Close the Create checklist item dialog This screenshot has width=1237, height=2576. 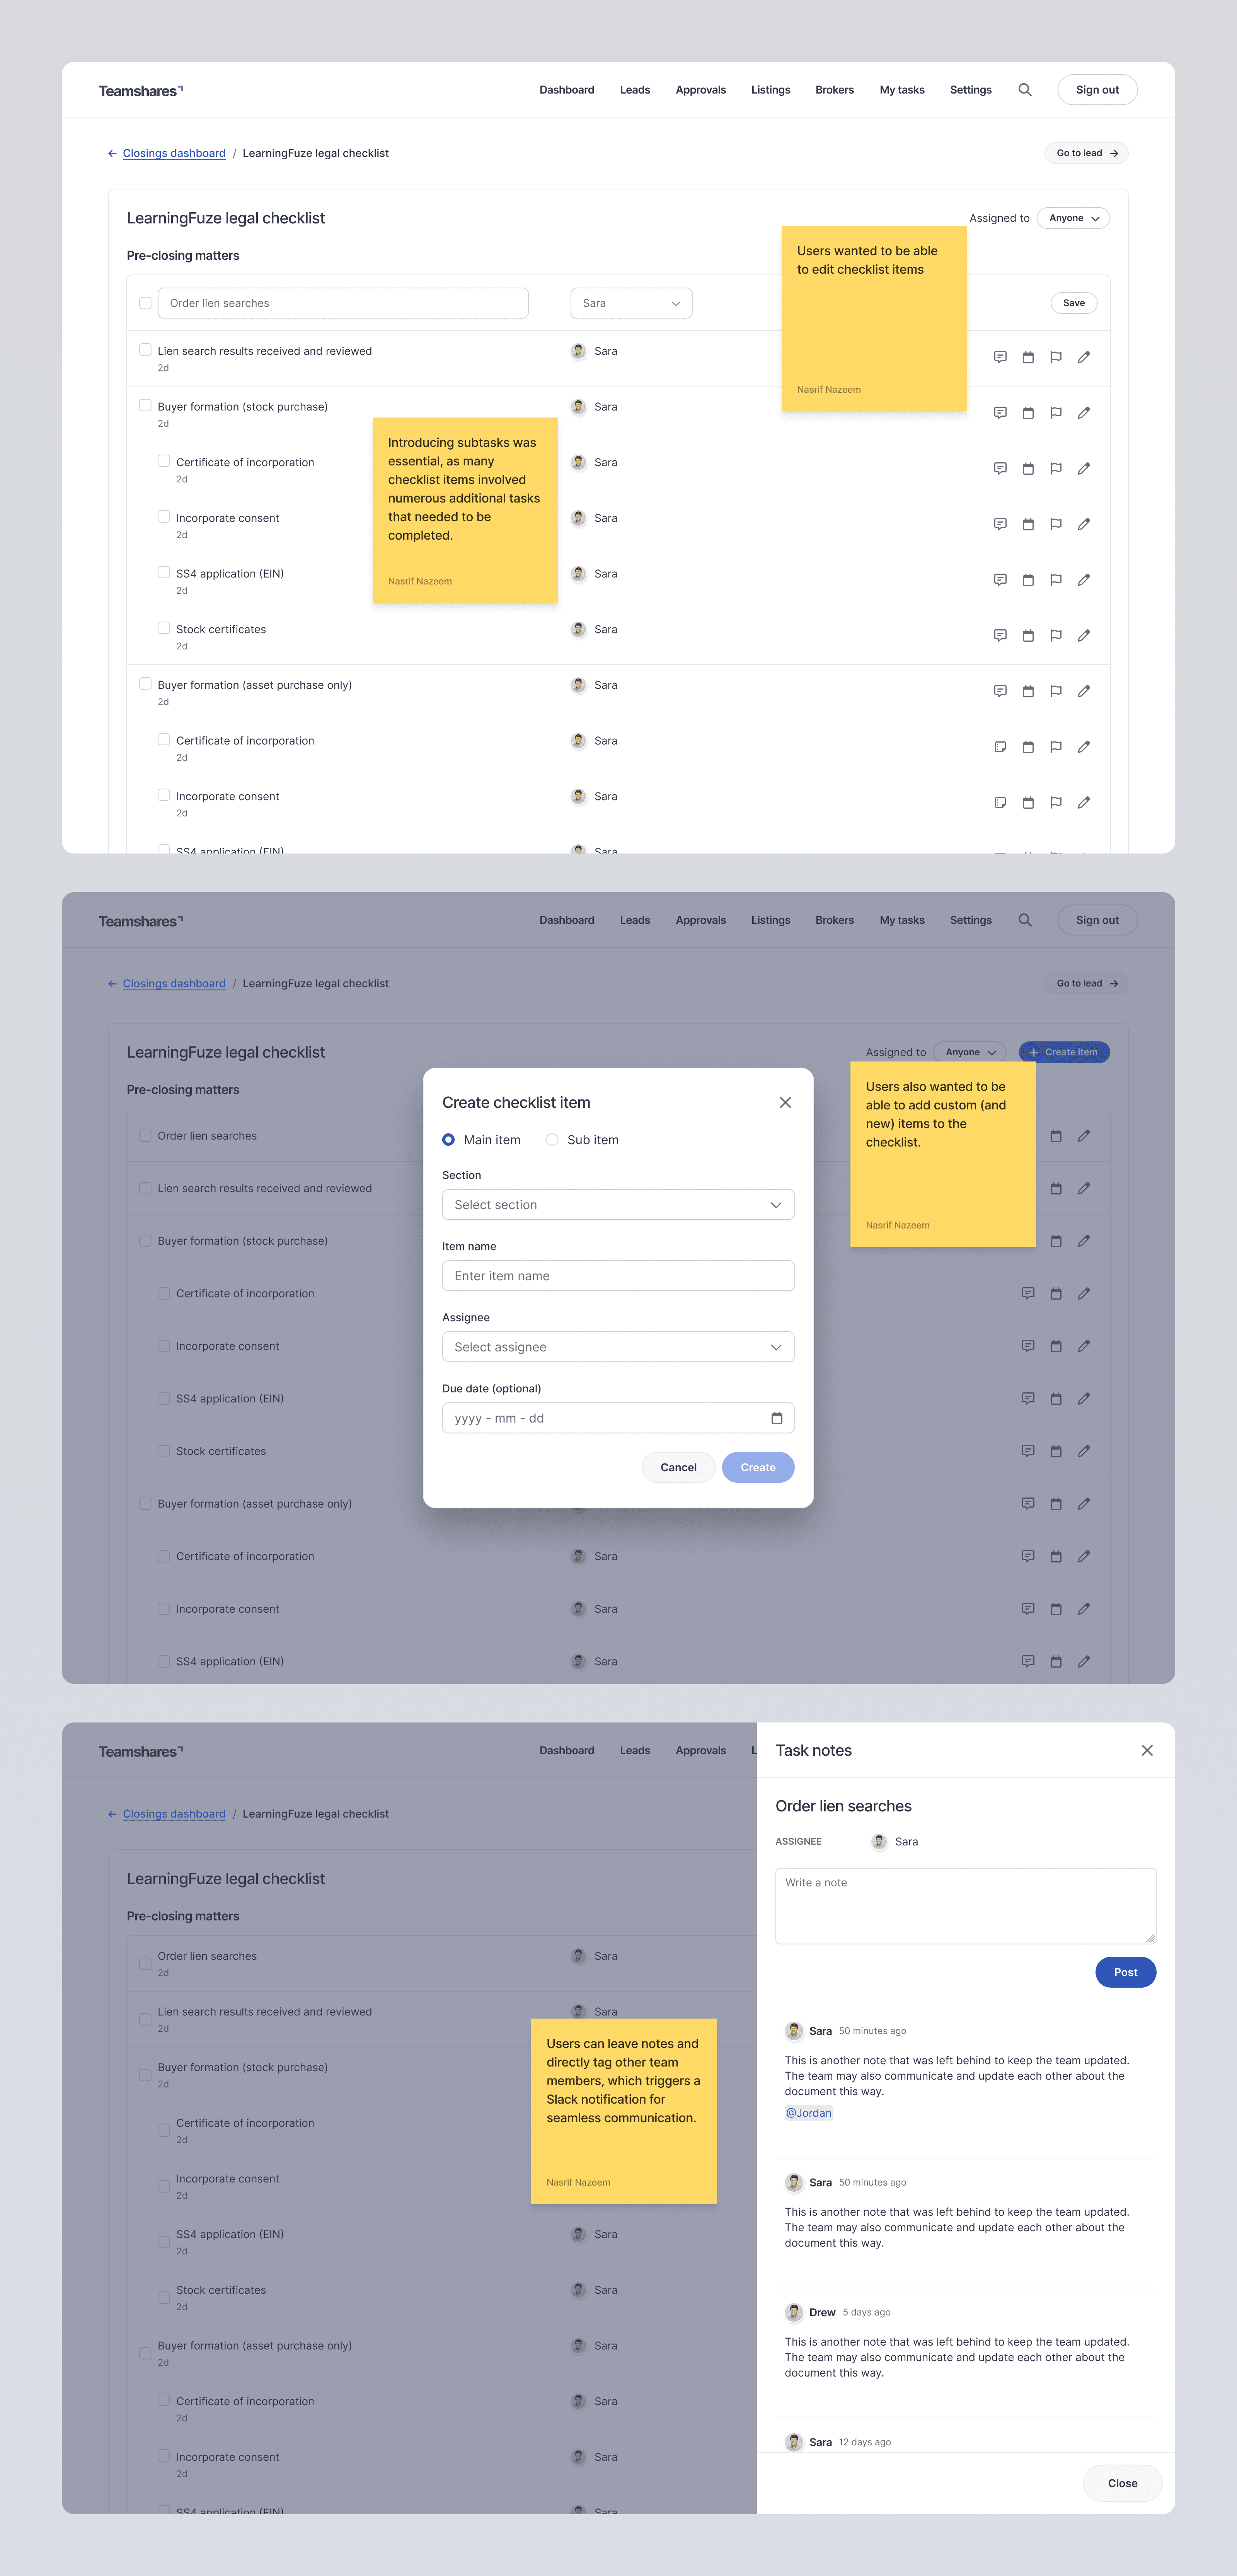785,1102
